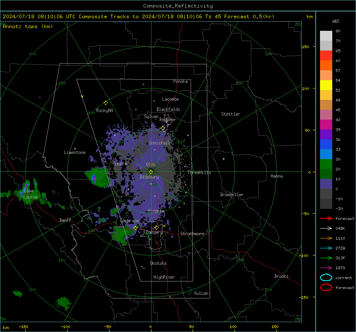Click the dBZ legend heading
This screenshot has width=356, height=332.
tap(335, 21)
